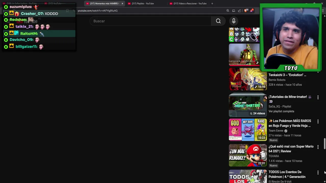Open the ¿Un mal remake? Mario thumbnail
This screenshot has width=326, height=183.
[x=248, y=155]
